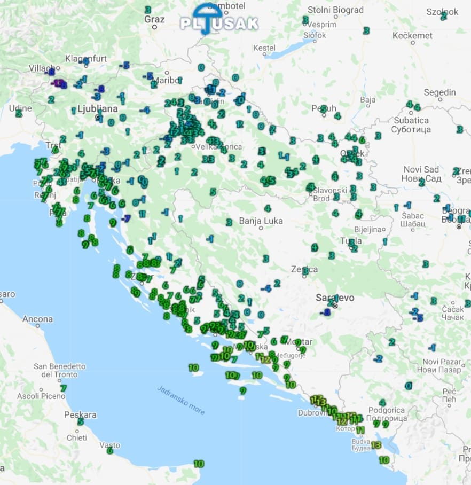Select the -4 marker at Klagenfurt
The image size is (471, 485).
pos(85,62)
